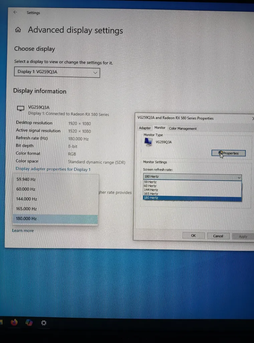
Task: Click the Home icon beside the page title
Action: 18,30
